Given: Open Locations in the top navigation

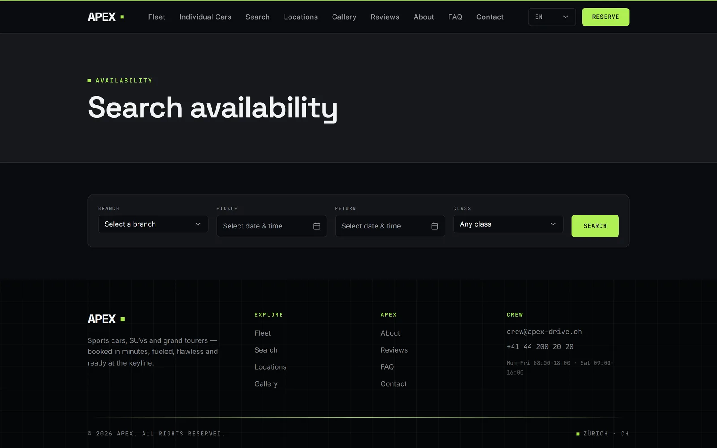Looking at the screenshot, I should tap(301, 17).
